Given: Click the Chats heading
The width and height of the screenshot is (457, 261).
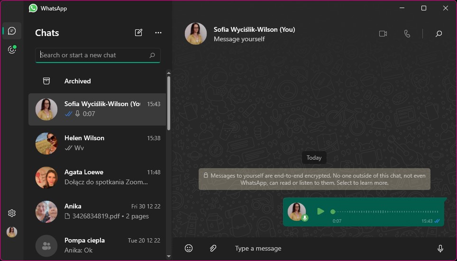Looking at the screenshot, I should 47,33.
